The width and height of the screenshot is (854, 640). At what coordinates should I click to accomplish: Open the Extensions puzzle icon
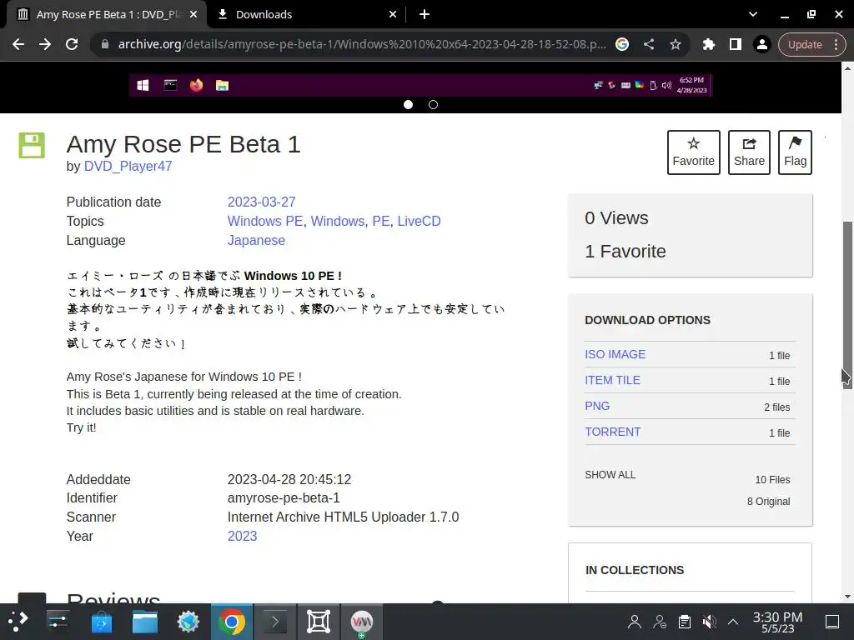click(709, 44)
